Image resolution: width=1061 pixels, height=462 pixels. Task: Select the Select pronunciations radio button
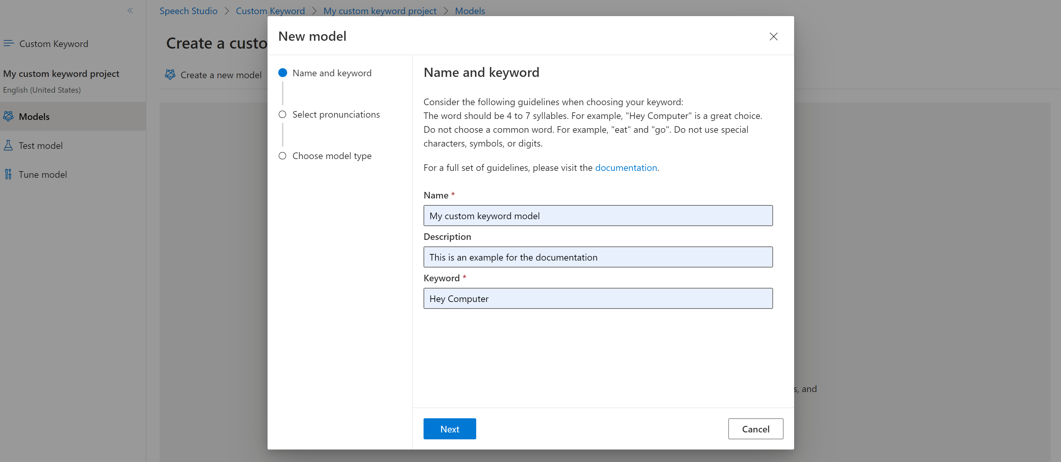282,114
